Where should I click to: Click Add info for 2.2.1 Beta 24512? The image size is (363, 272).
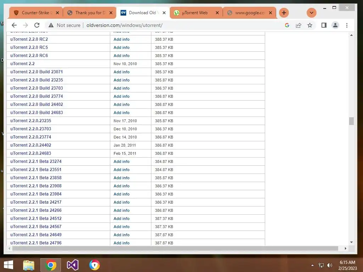click(x=122, y=219)
